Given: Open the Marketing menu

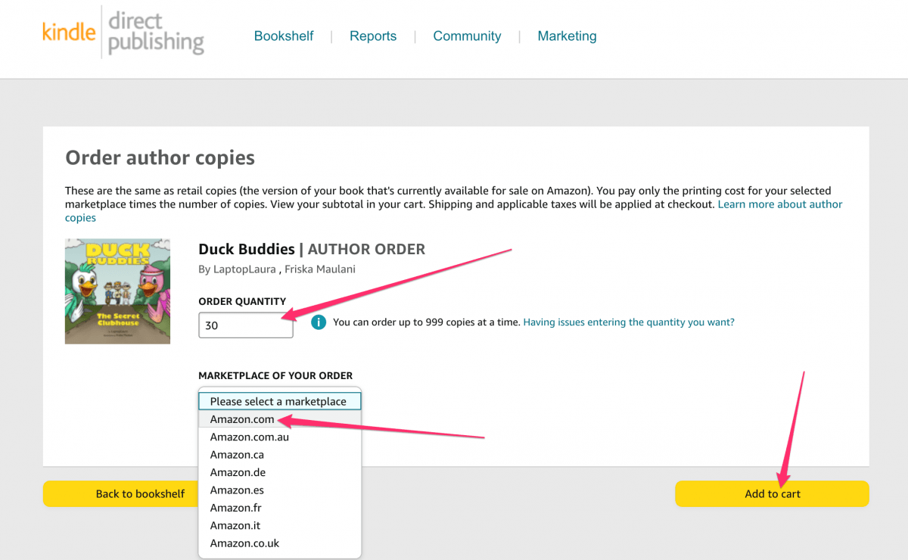Looking at the screenshot, I should pos(567,36).
